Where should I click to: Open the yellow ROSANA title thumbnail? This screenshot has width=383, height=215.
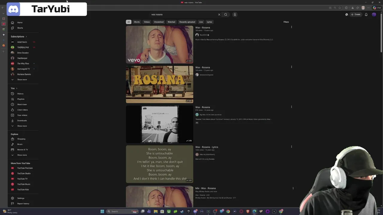pyautogui.click(x=159, y=84)
